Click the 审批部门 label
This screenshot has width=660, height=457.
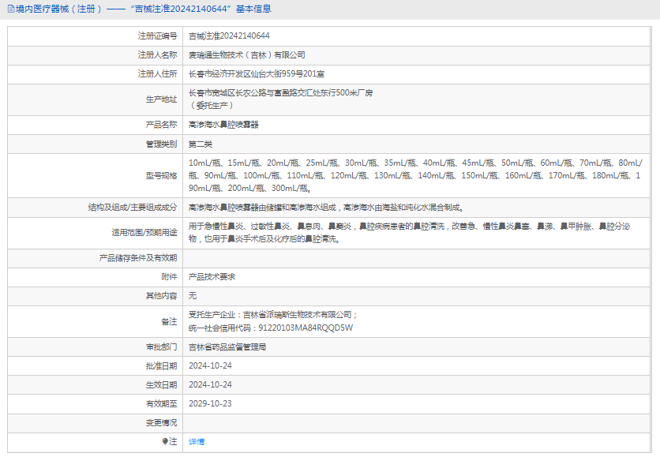click(161, 347)
